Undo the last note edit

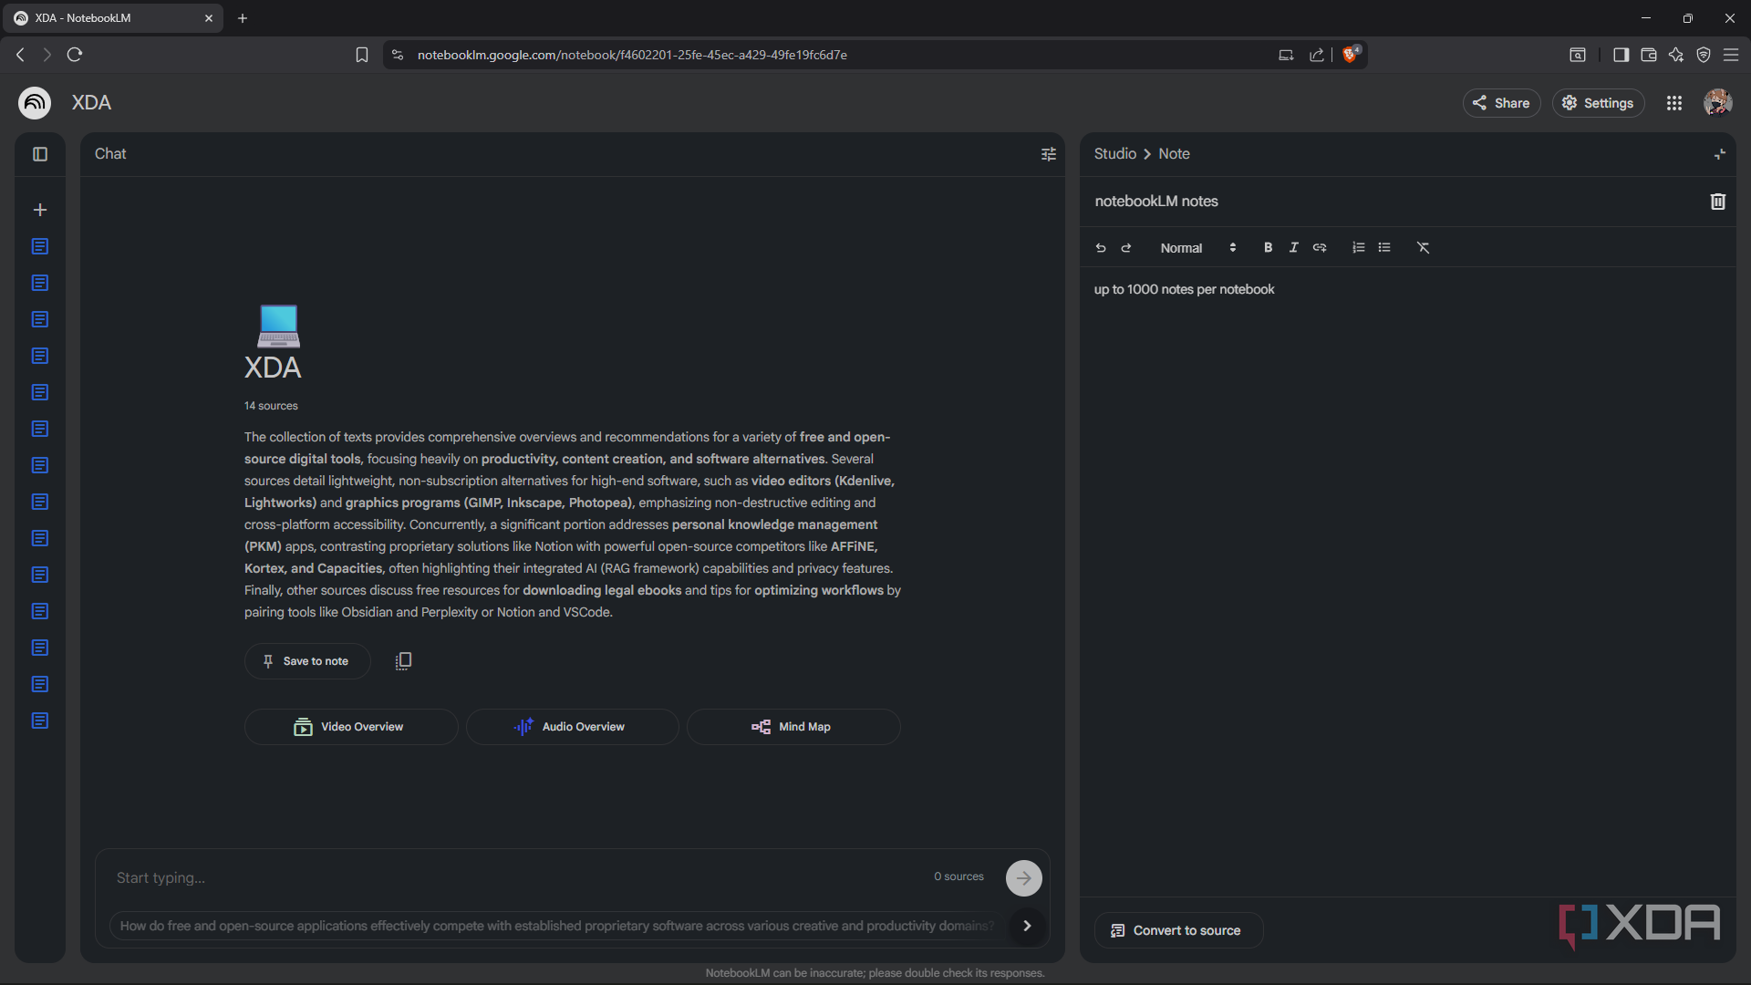[x=1101, y=248]
